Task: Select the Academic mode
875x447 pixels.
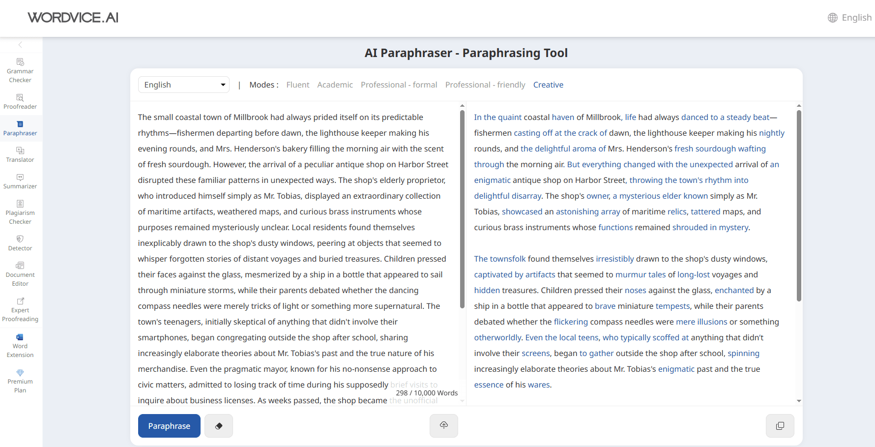Action: point(335,85)
